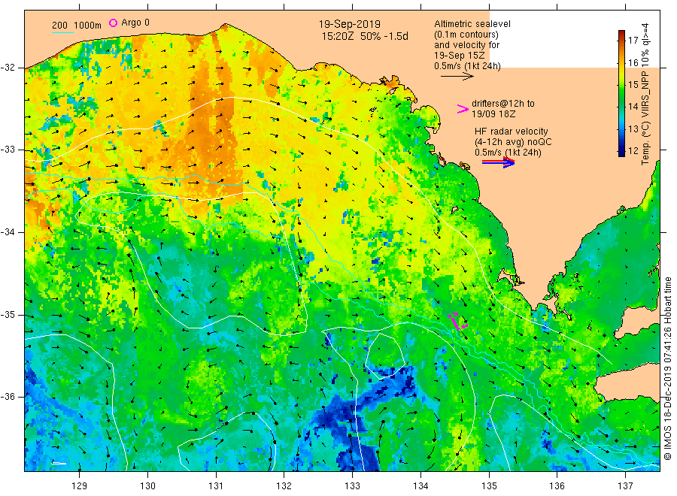This screenshot has height=496, width=677.
Task: Click the 129 longitude axis label
Action: click(80, 486)
